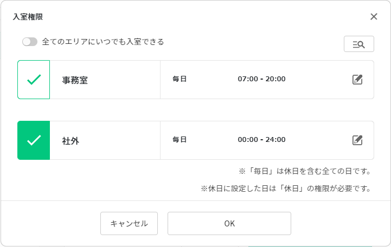Edit the 社外 entry schedule
This screenshot has width=391, height=247.
coord(357,140)
